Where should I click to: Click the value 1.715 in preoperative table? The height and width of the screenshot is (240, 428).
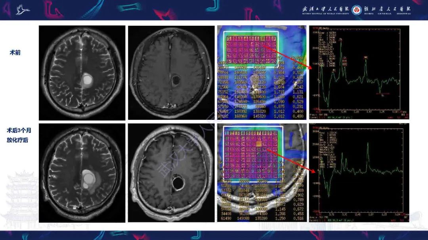pos(279,92)
